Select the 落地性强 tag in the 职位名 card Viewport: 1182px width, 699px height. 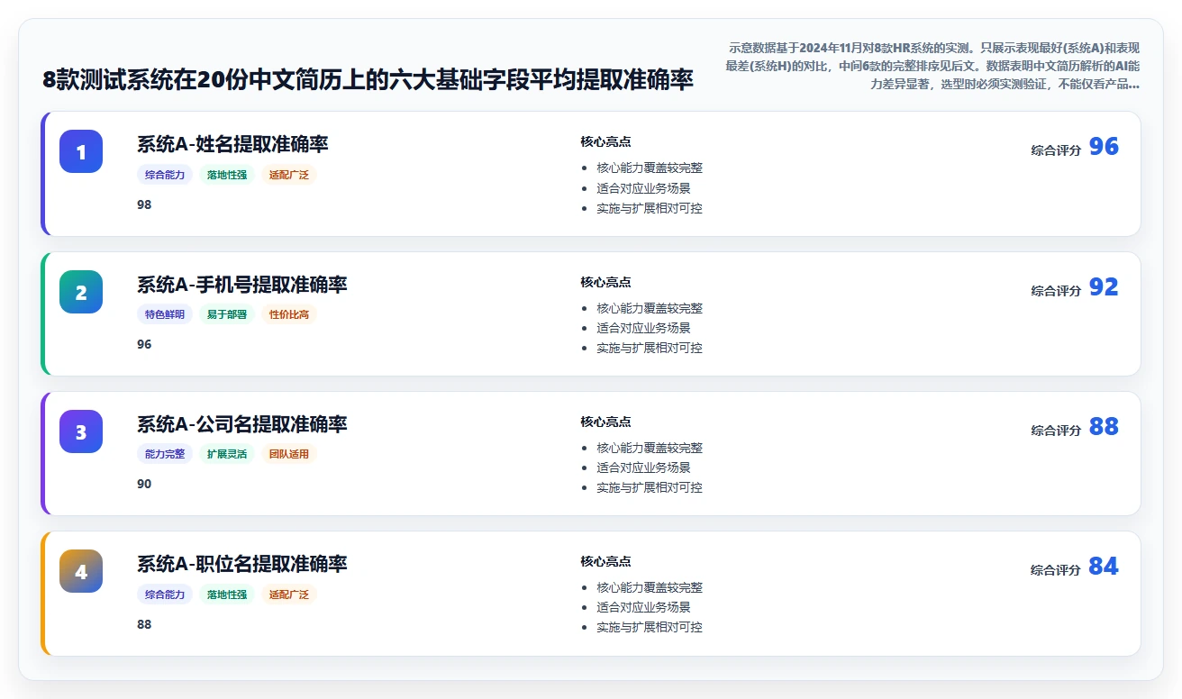click(227, 595)
